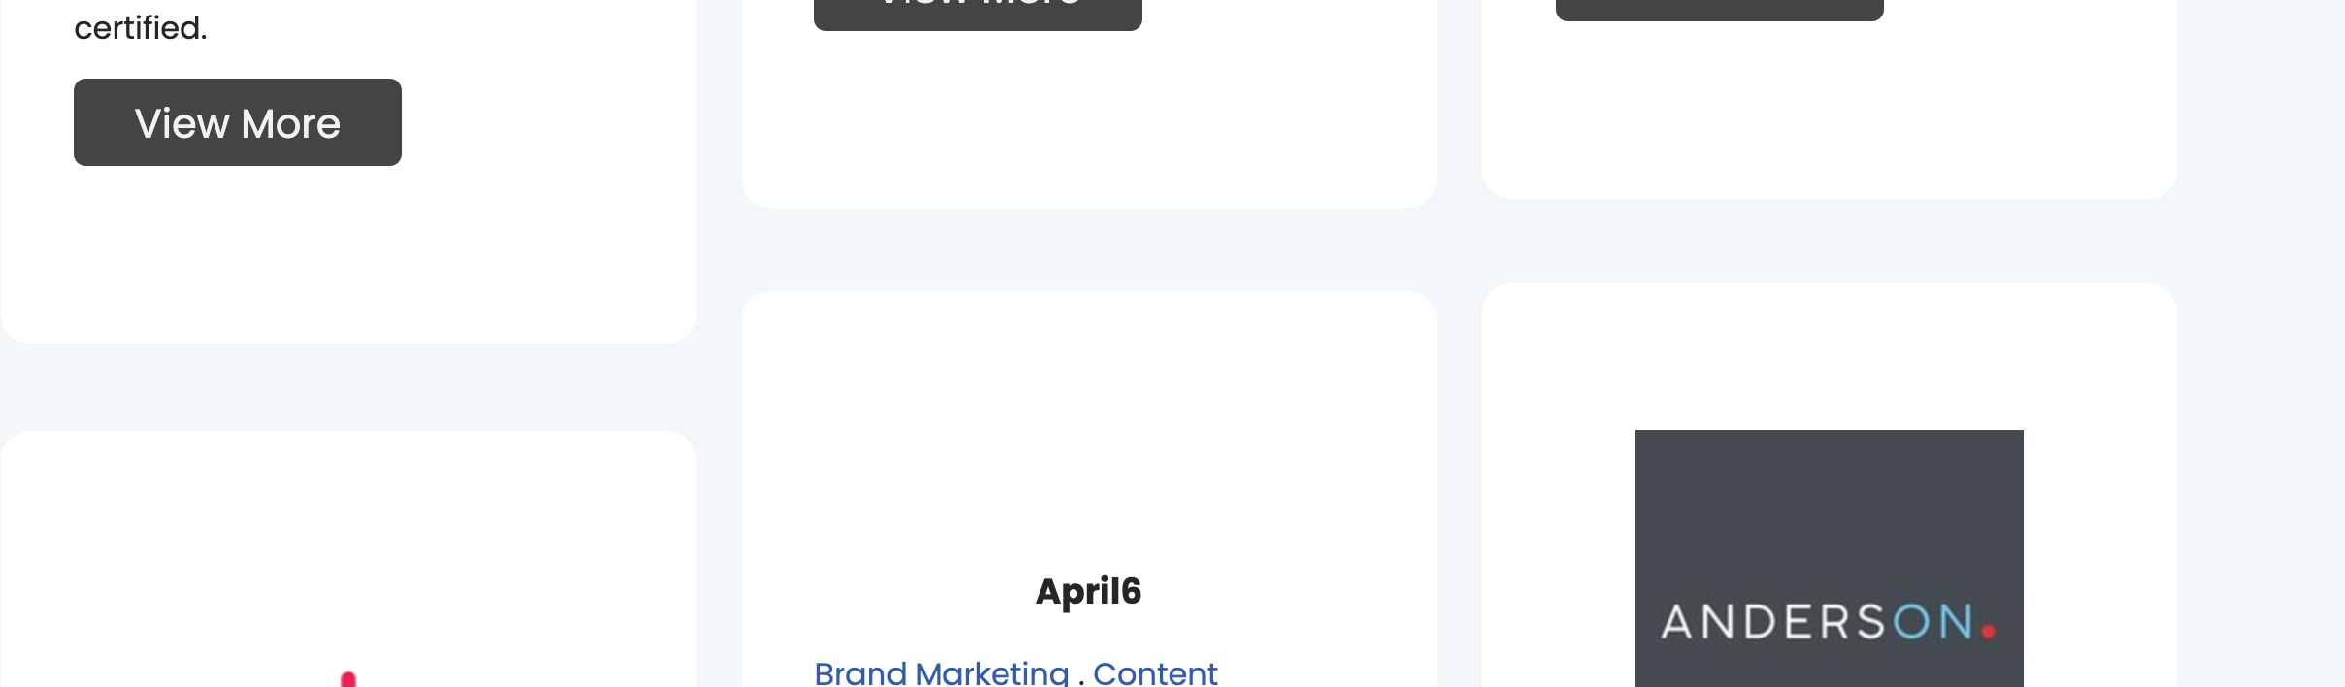
Task: Follow the Content category link
Action: point(1155,672)
